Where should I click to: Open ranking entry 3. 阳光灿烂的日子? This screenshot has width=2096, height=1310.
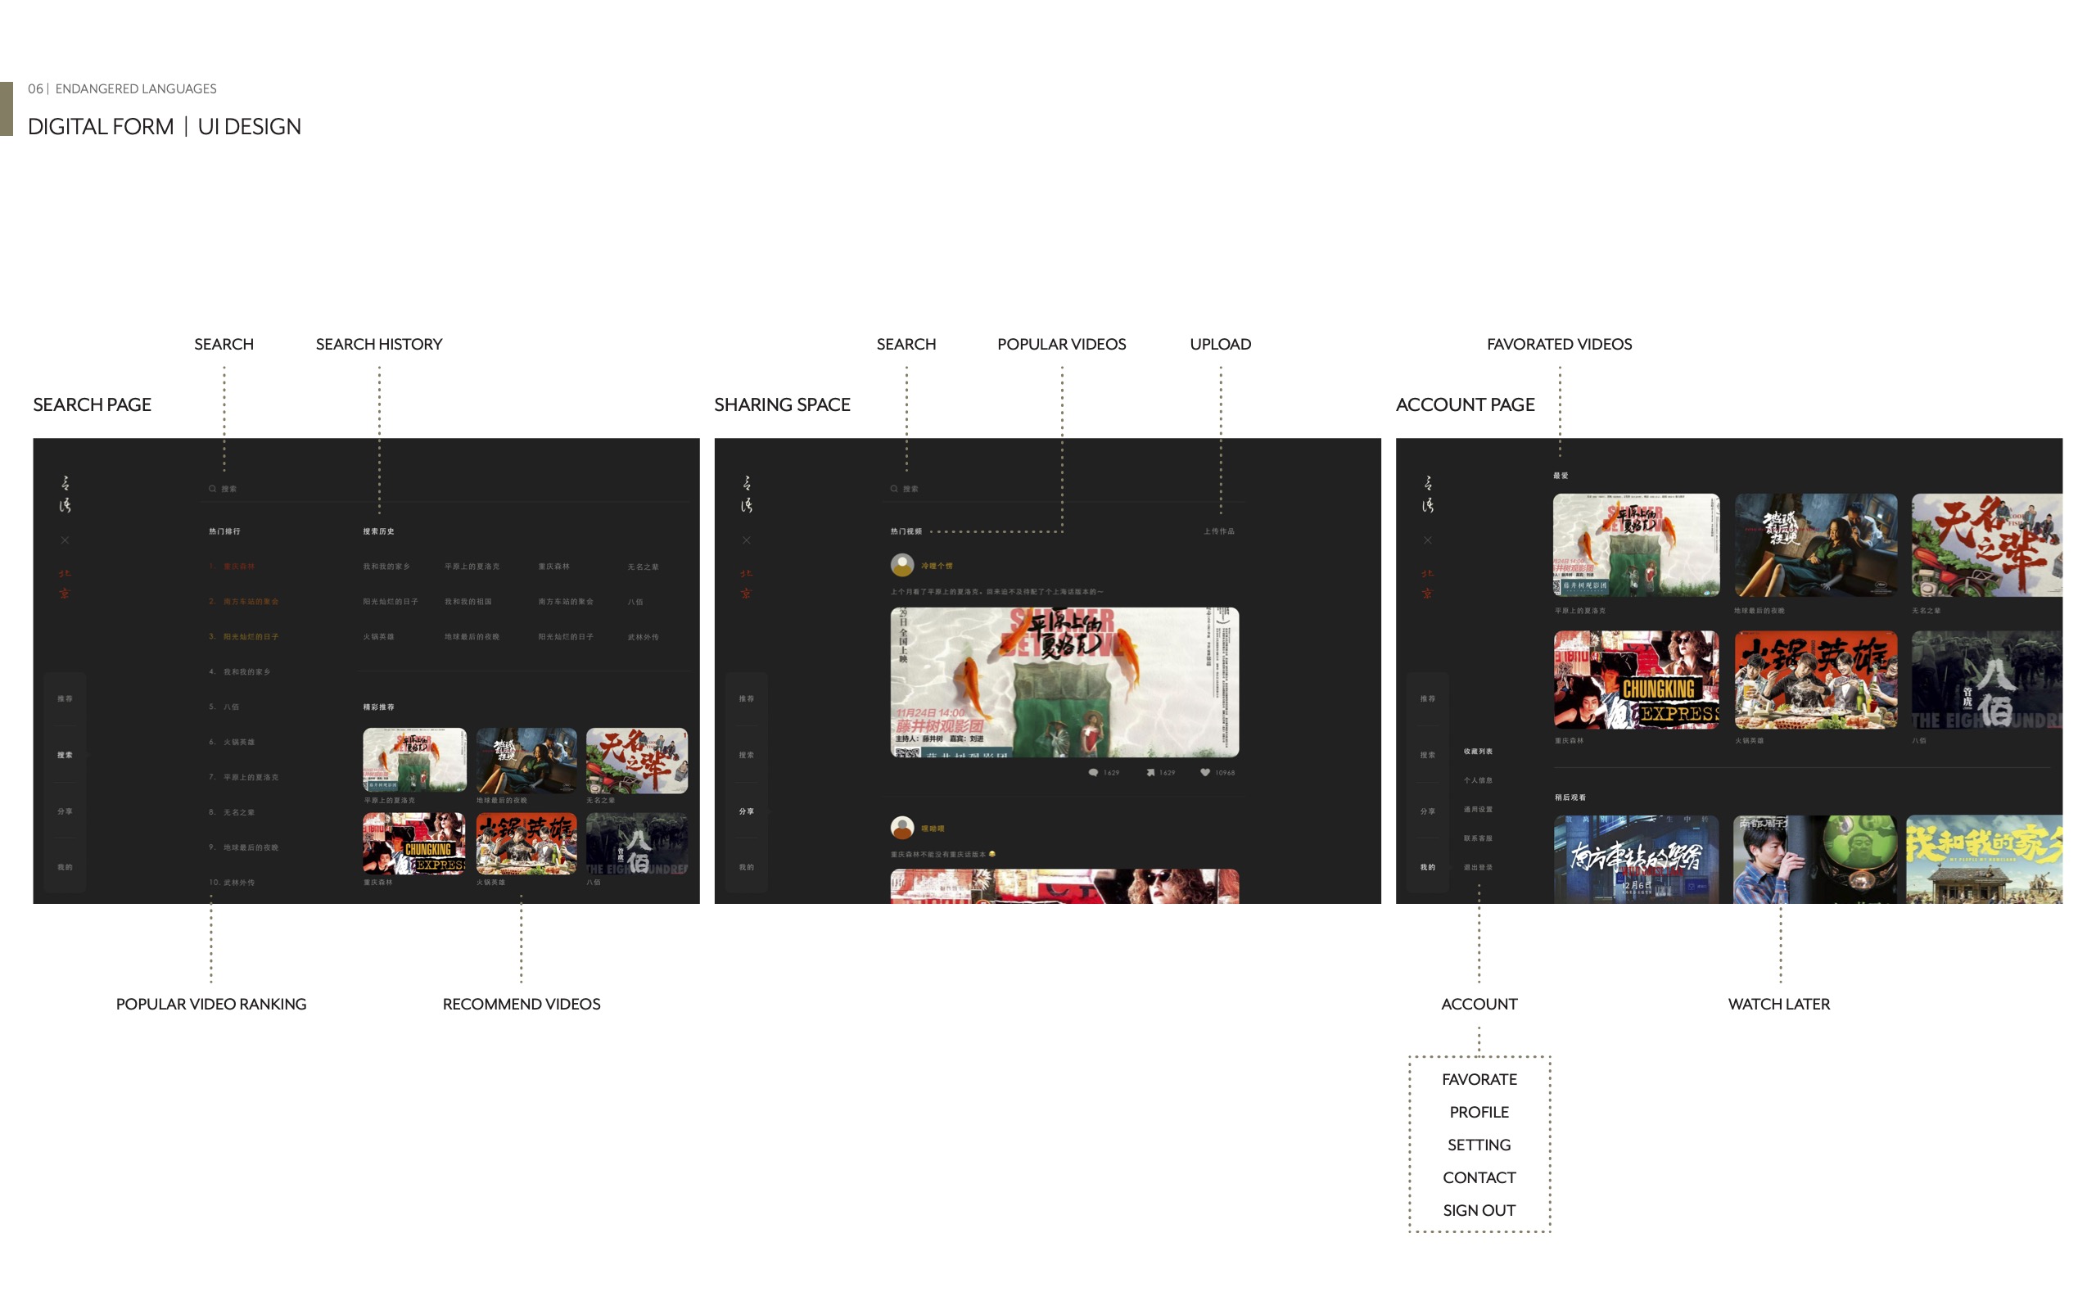[243, 636]
